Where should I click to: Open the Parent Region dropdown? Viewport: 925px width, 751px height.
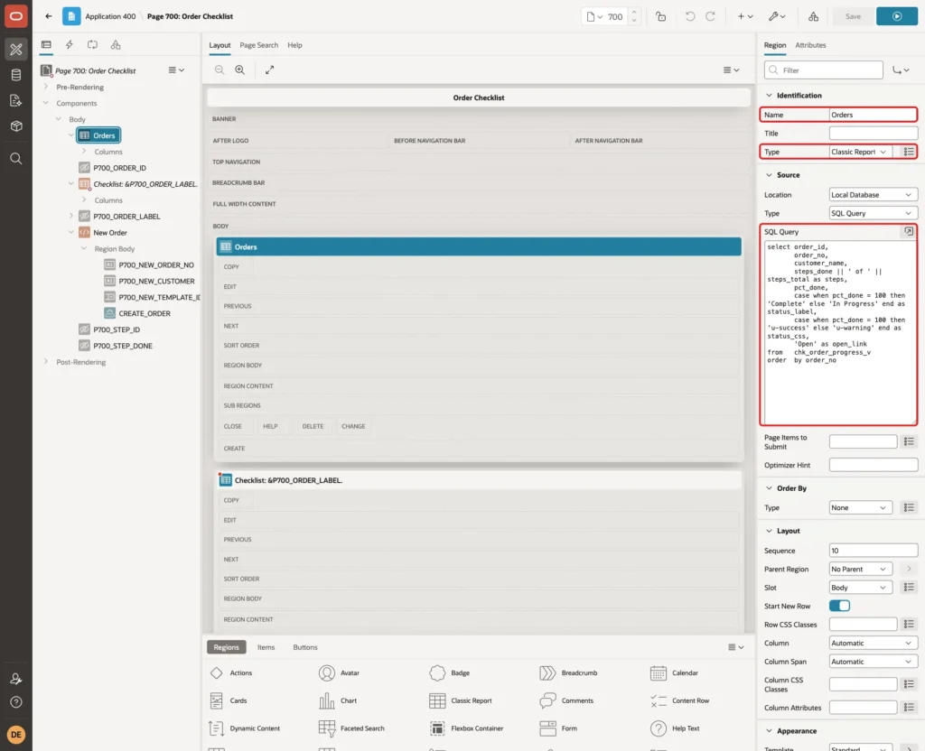point(860,569)
